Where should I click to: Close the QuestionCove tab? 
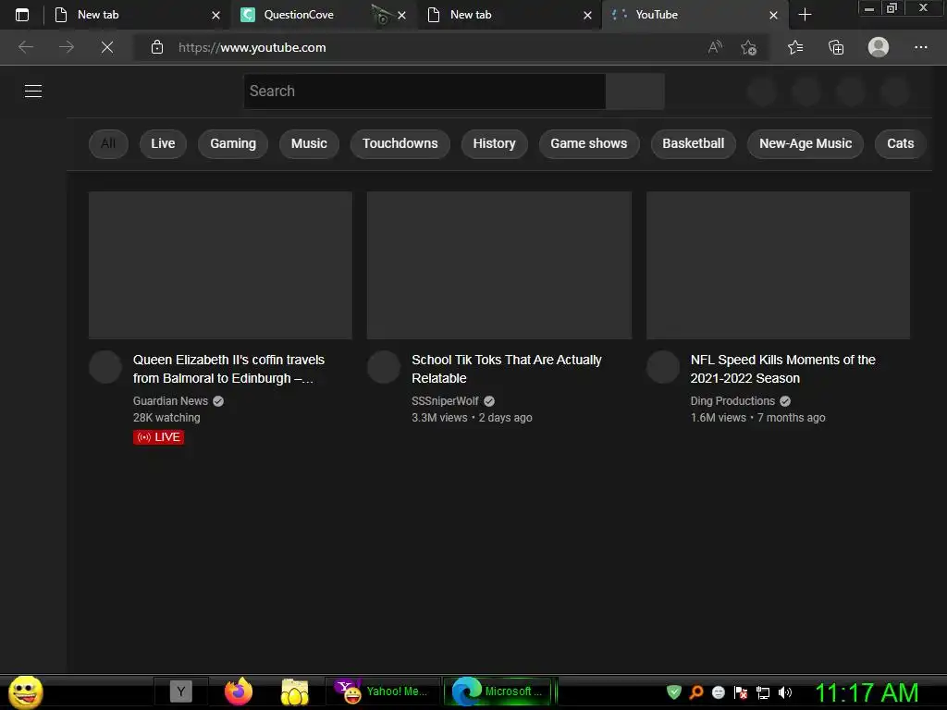pos(401,15)
